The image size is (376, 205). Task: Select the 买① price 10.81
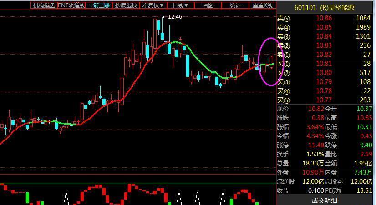324,64
